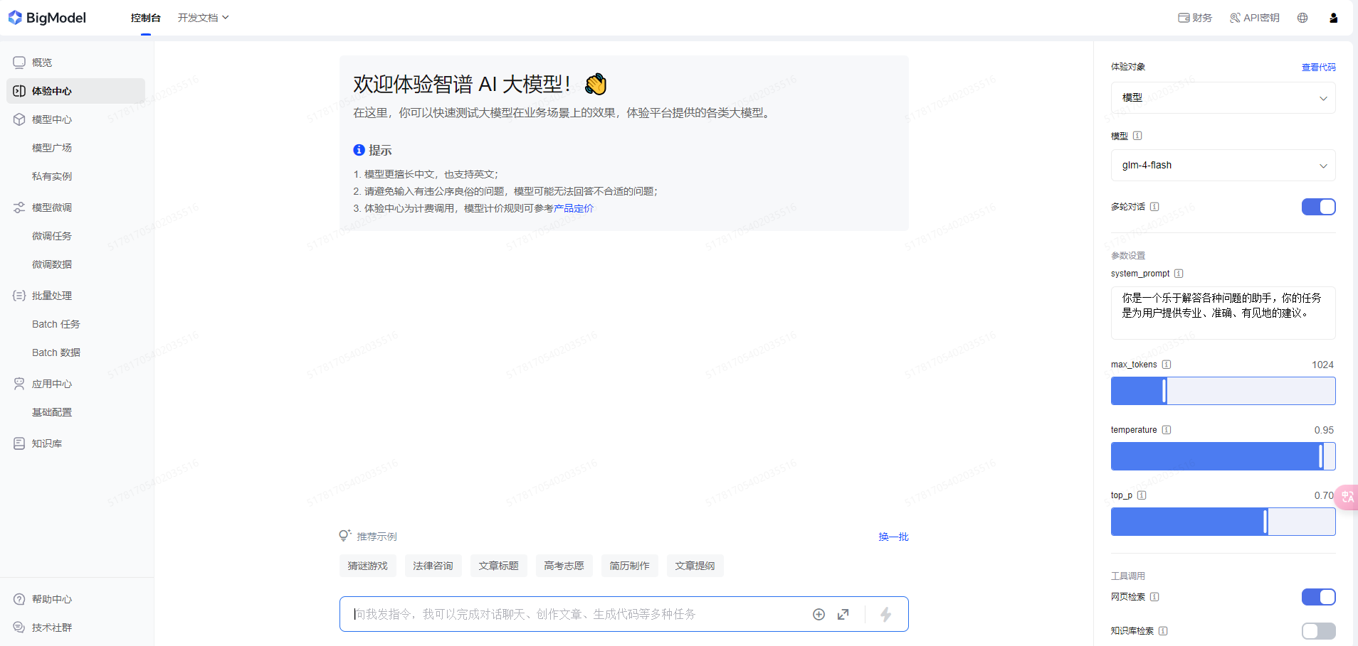1358x646 pixels.
Task: Click the info icon beside max_tokens
Action: (x=1167, y=365)
